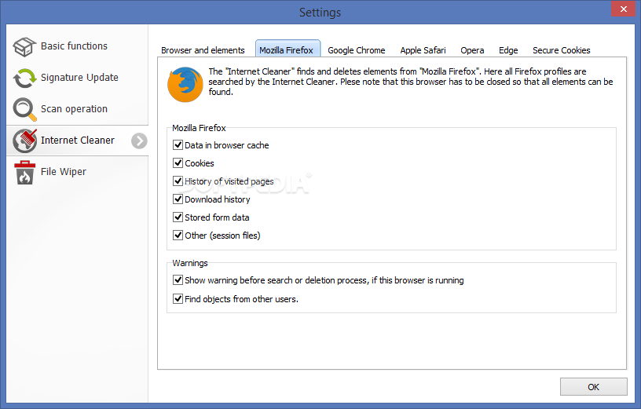Click the Signature Update arrows icon

click(24, 78)
